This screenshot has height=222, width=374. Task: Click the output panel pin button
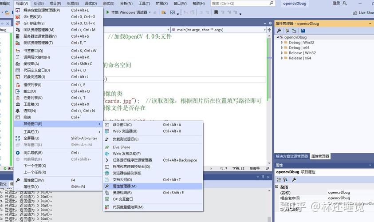pos(263,177)
